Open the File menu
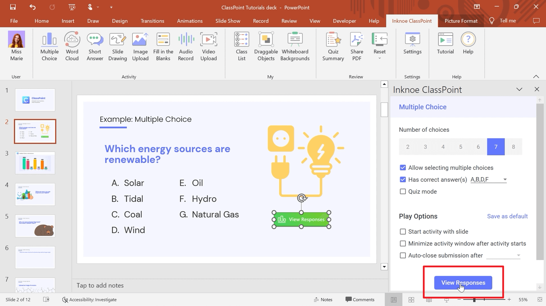 coord(14,21)
